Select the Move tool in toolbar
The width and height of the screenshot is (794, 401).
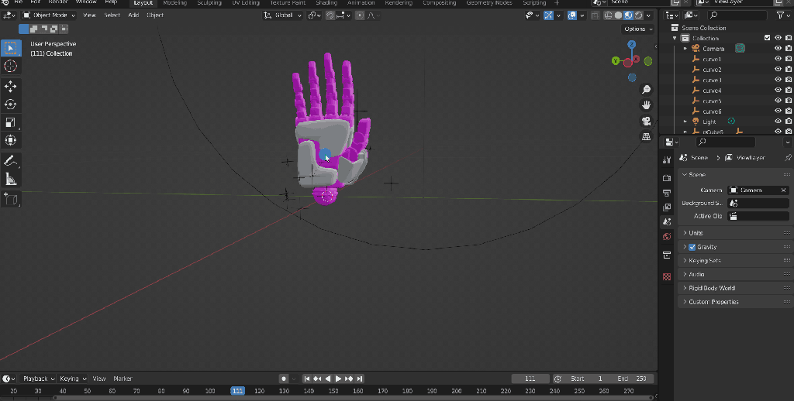click(x=11, y=86)
